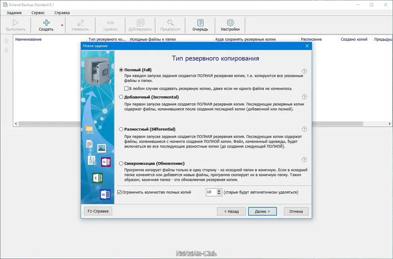Viewport: 393px width, 259px height.
Task: Click the move-up arrow beside task list
Action: point(6,41)
